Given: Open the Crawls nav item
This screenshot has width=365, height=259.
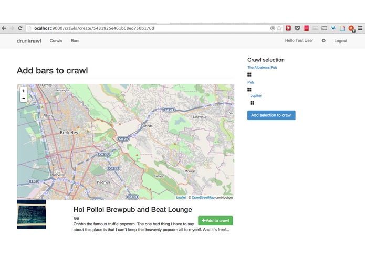Looking at the screenshot, I should click(x=56, y=41).
